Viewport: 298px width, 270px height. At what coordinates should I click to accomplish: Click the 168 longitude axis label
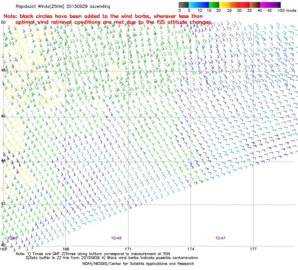[x=66, y=249]
